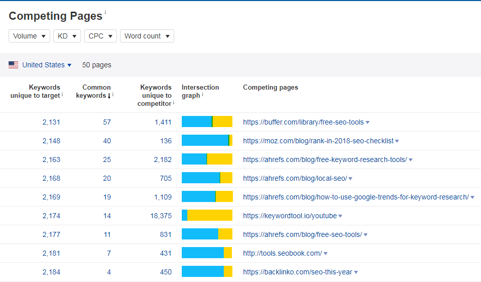Click the info icon beside Competing Pages title
Screen dimensions: 481x282
click(105, 12)
